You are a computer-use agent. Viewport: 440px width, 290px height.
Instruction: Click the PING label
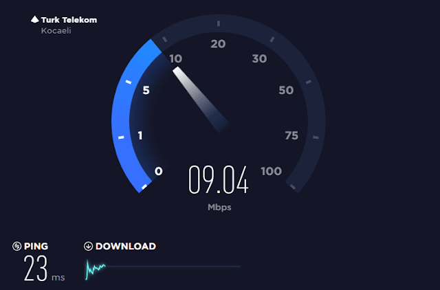[36, 246]
